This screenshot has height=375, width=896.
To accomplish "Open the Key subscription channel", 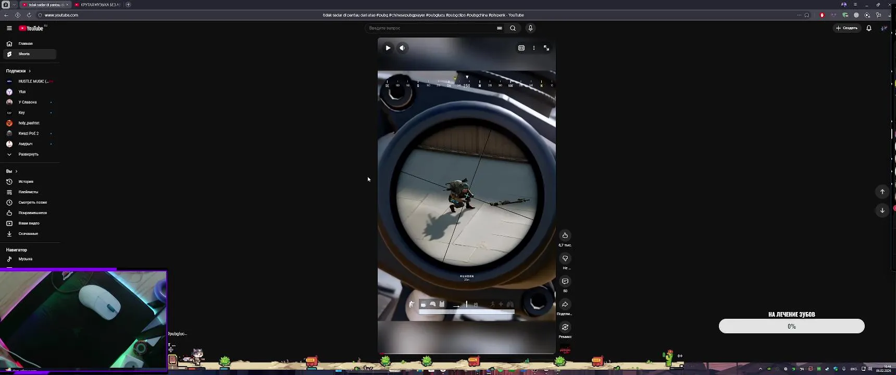I will click(30, 113).
